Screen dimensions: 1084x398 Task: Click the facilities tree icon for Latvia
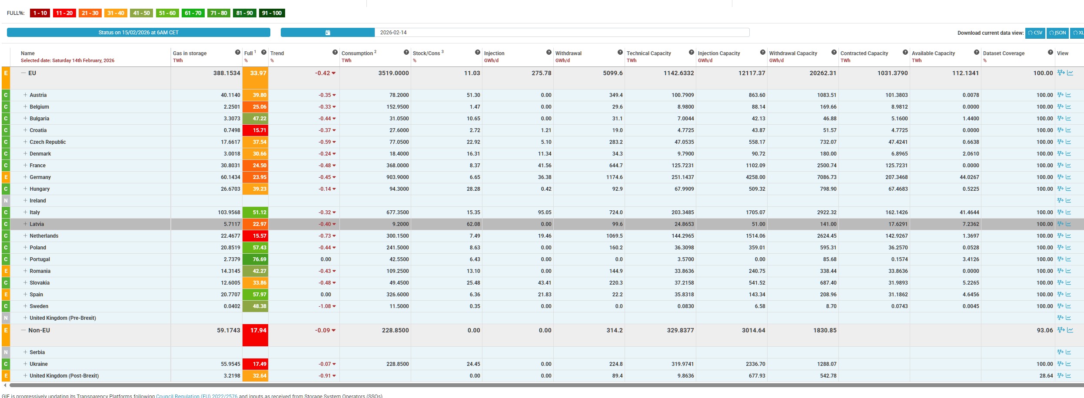(x=1061, y=224)
